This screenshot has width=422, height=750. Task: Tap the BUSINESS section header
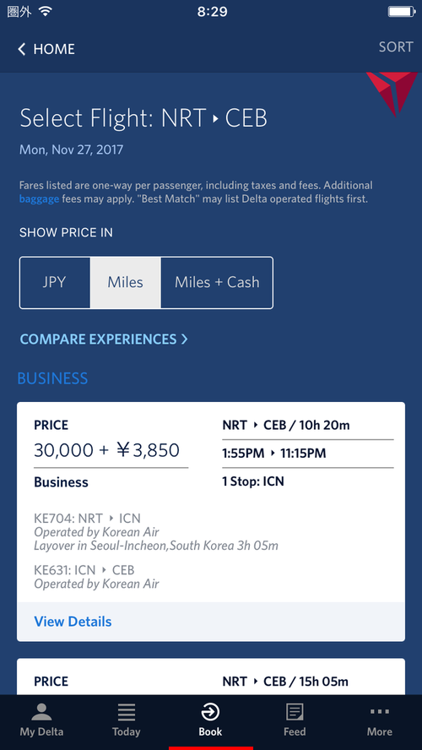[52, 378]
